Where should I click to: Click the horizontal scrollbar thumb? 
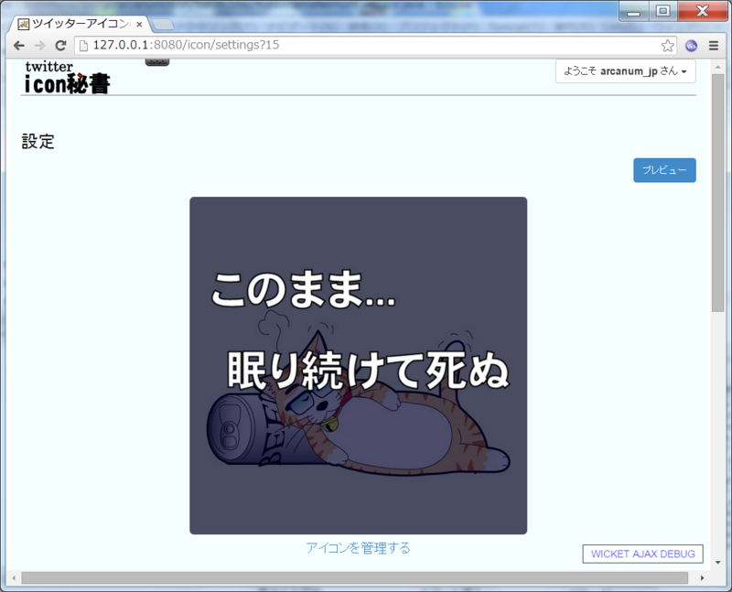pyautogui.click(x=355, y=578)
